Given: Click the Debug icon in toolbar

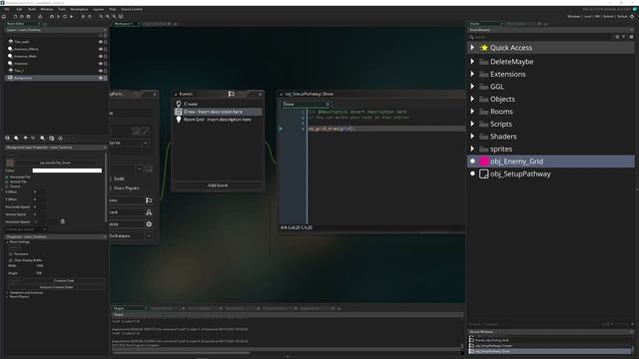Looking at the screenshot, I should (52, 17).
